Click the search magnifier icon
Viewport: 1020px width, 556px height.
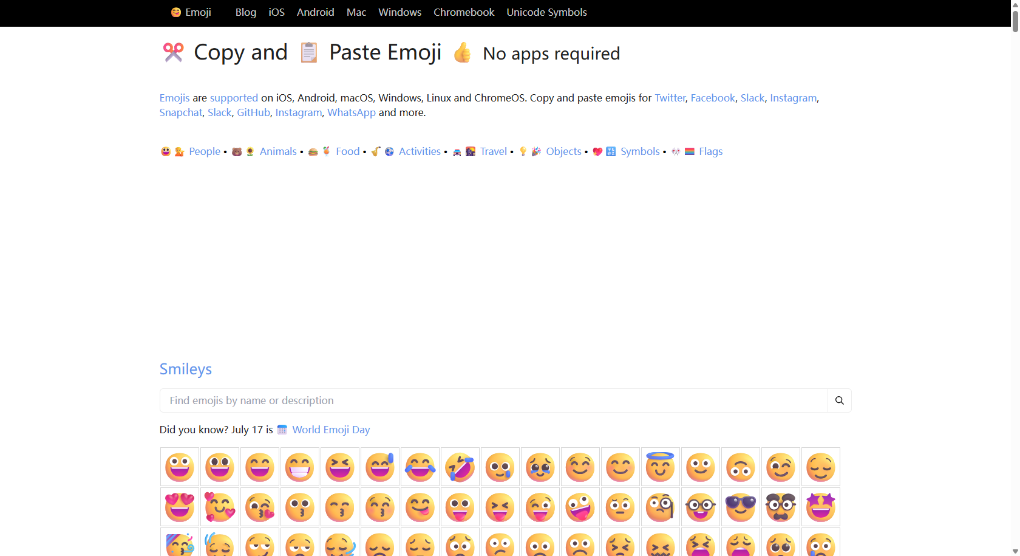pos(839,400)
